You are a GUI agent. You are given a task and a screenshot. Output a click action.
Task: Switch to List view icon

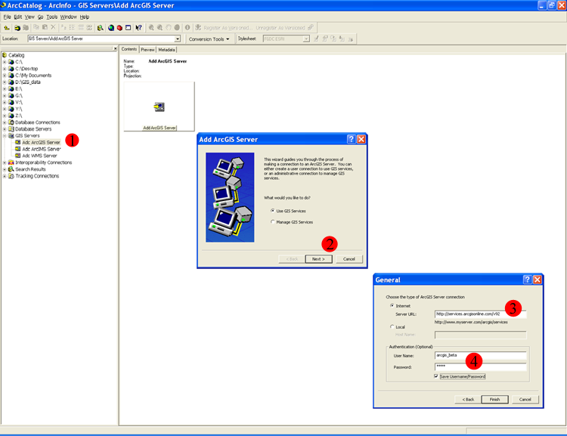coord(72,27)
